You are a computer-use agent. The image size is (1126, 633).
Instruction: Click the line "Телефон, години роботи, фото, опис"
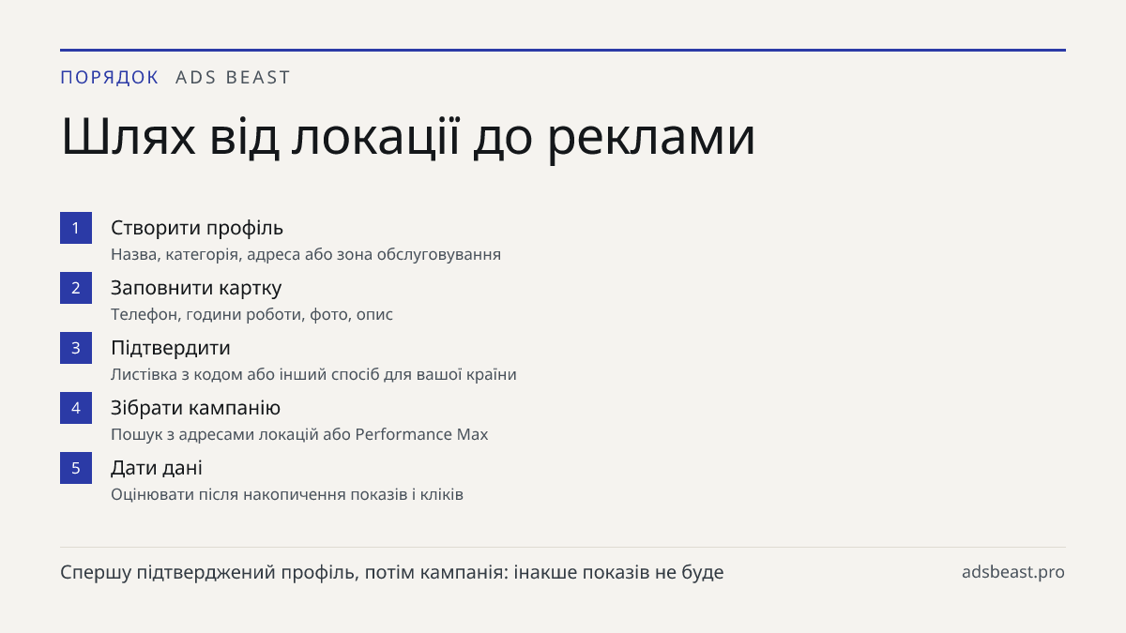click(251, 314)
